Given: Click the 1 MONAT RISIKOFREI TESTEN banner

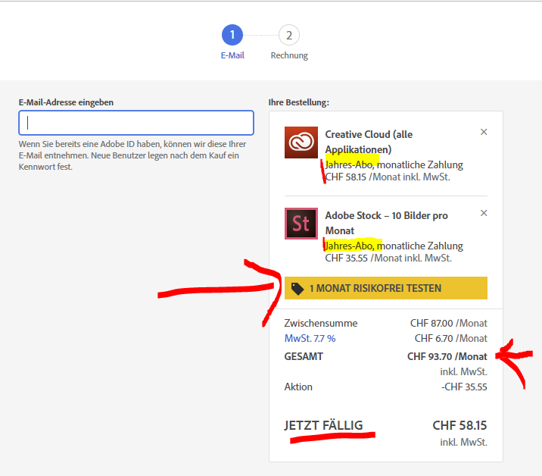Looking at the screenshot, I should coord(386,288).
